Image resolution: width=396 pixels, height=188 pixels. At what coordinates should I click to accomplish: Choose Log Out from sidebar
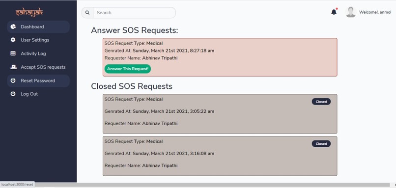click(x=38, y=94)
